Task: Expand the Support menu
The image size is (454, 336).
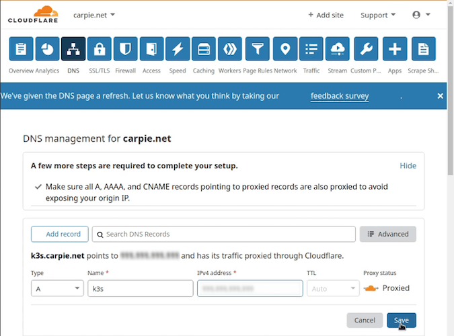Action: point(378,15)
